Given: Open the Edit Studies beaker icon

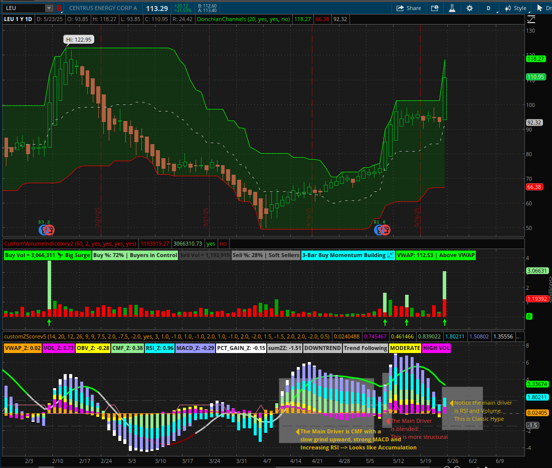Looking at the screenshot, I should pos(452,8).
